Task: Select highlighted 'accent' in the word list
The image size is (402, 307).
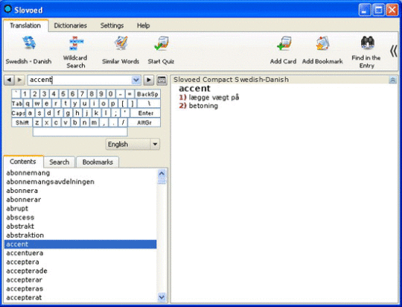Action: 80,244
